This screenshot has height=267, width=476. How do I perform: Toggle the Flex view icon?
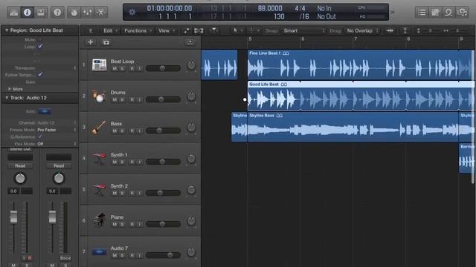[199, 30]
